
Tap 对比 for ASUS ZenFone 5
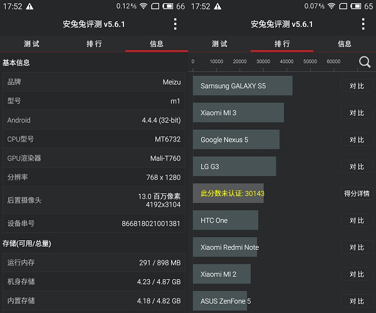[x=357, y=301]
